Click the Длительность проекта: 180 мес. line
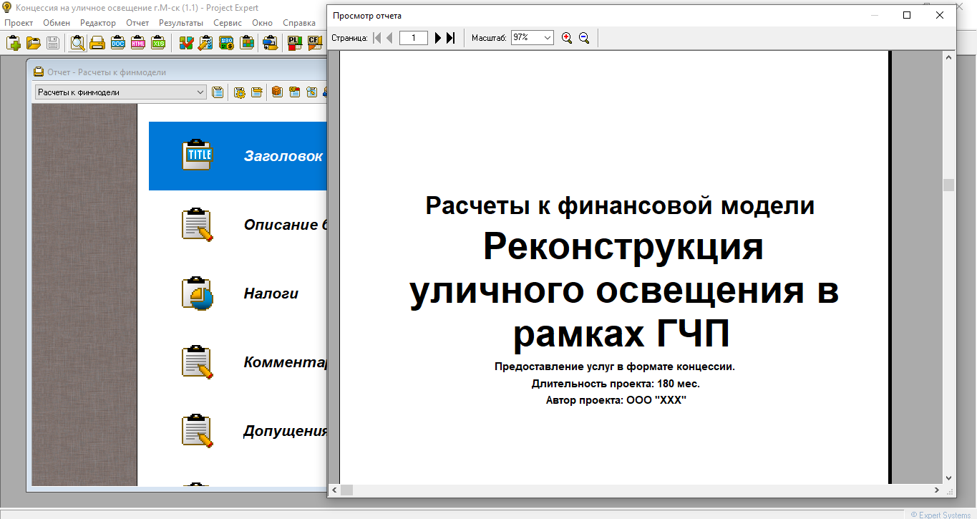 click(616, 384)
